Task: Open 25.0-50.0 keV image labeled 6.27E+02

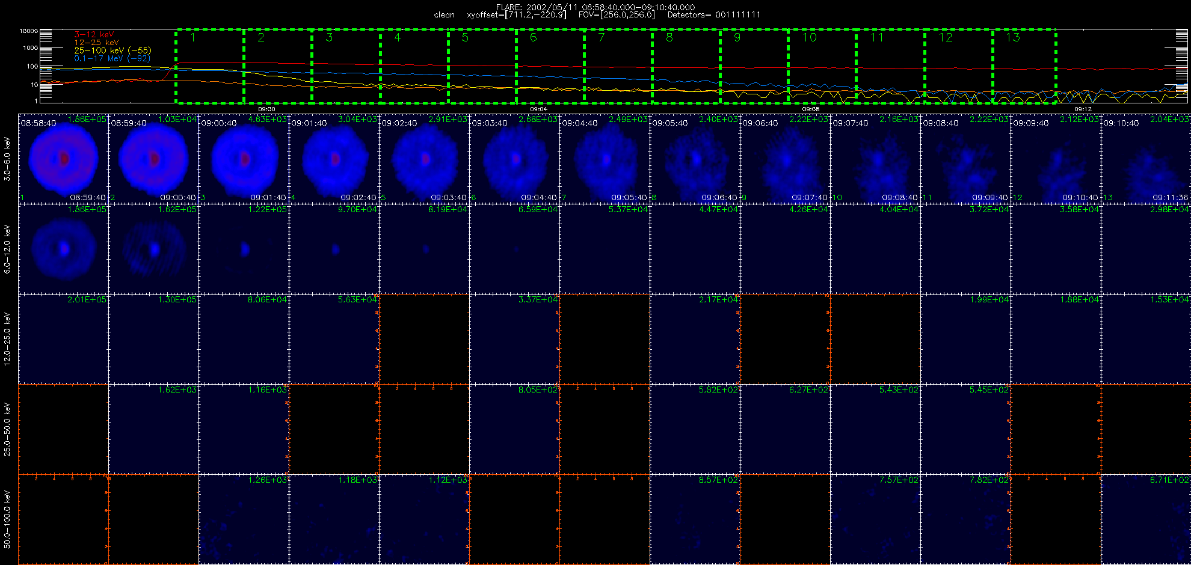Action: click(786, 429)
